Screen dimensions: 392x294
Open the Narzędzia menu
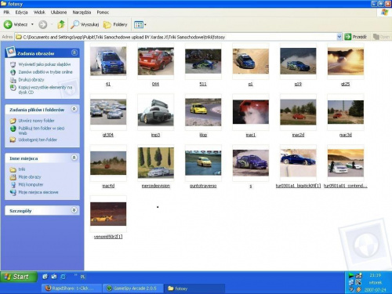tap(82, 13)
